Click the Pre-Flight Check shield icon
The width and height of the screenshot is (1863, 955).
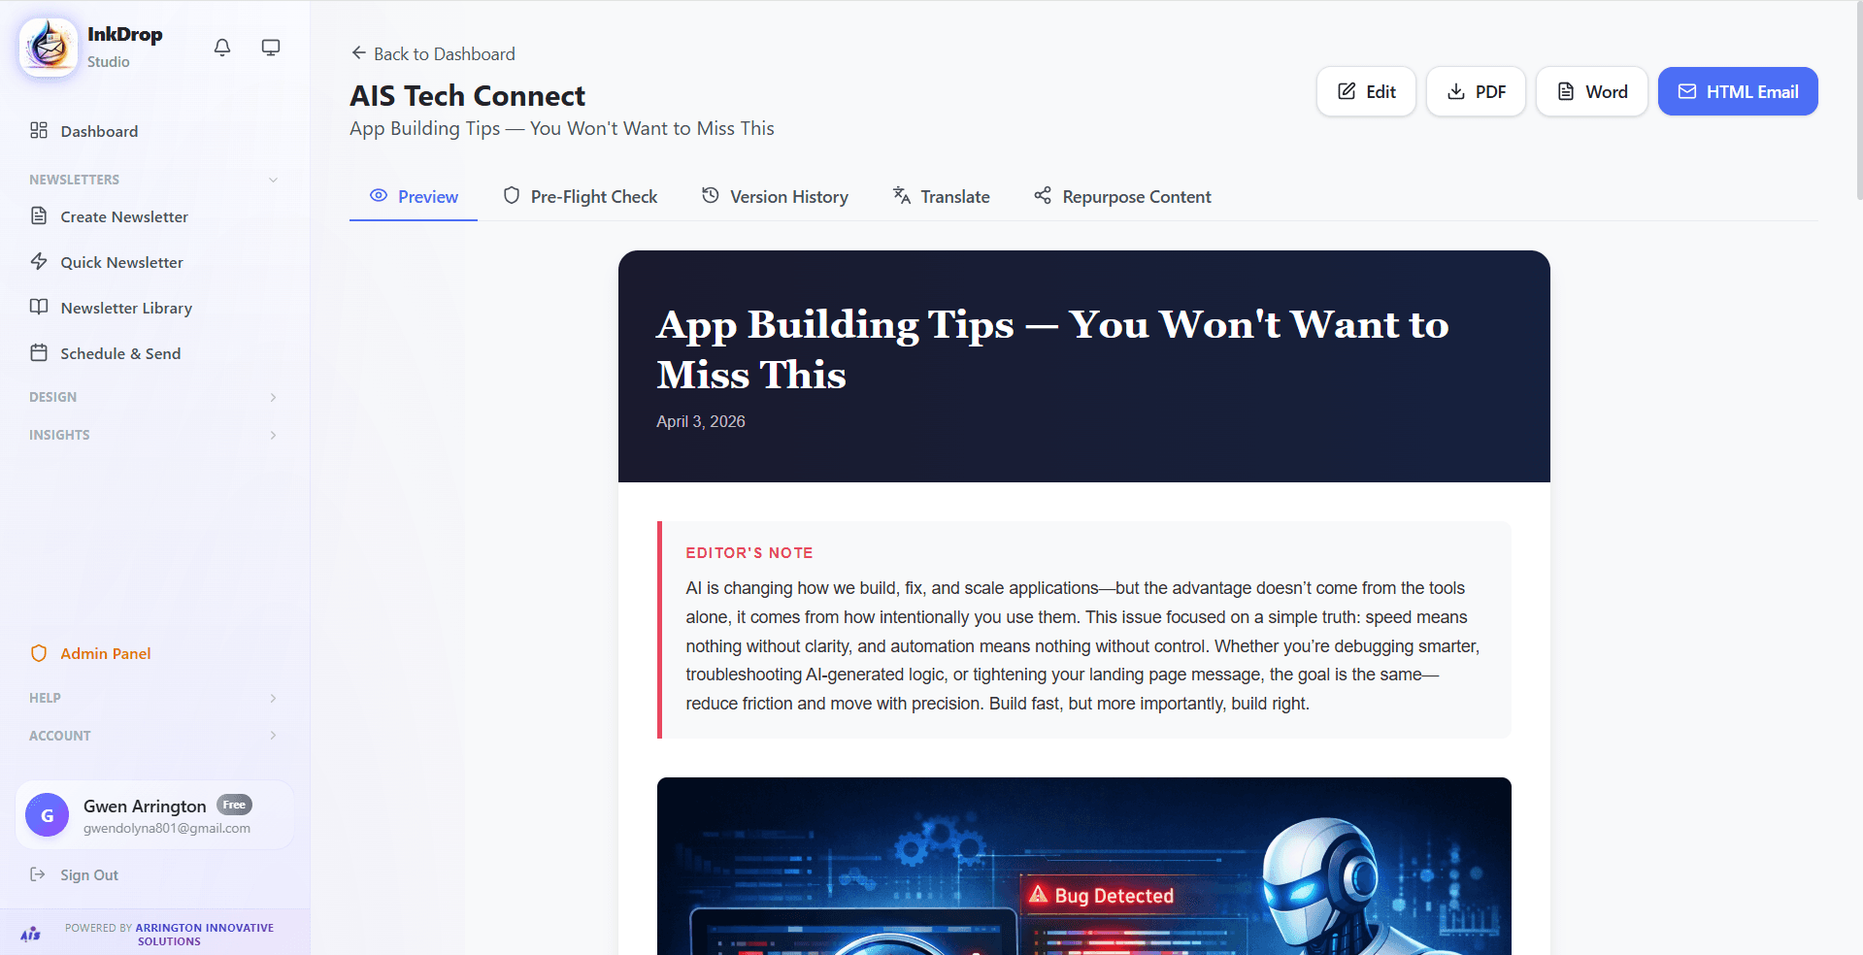pos(512,196)
